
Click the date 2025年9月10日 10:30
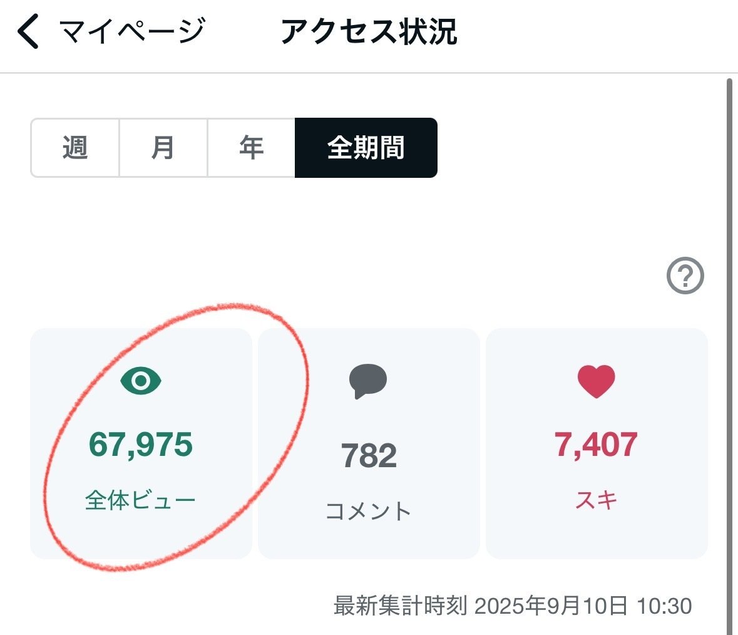coord(583,606)
